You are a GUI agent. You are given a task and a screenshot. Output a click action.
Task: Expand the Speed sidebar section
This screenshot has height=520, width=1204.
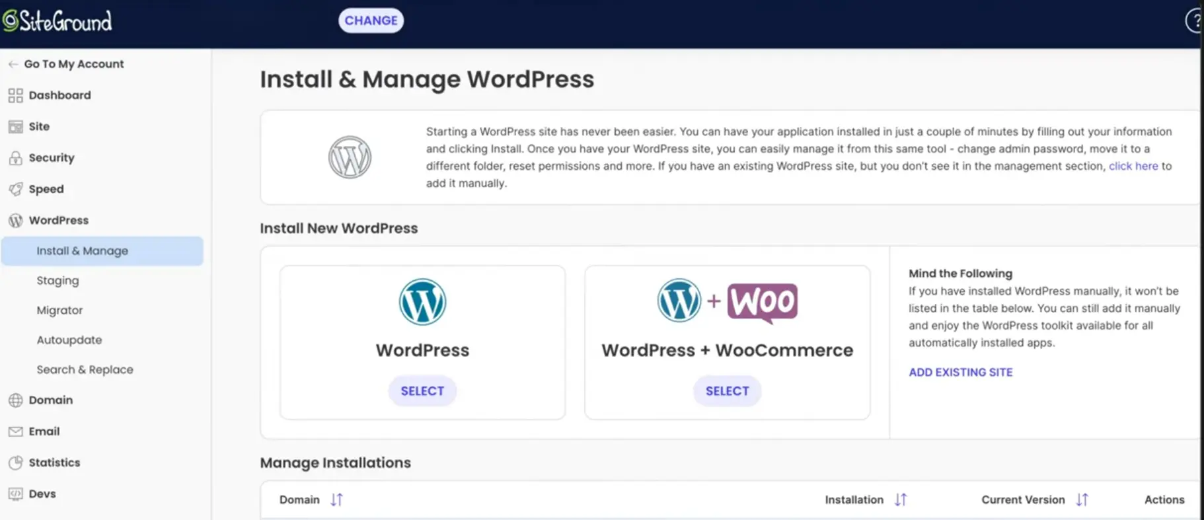(x=46, y=189)
